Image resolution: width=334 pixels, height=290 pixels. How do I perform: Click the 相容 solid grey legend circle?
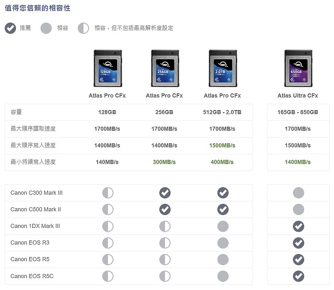click(x=46, y=28)
